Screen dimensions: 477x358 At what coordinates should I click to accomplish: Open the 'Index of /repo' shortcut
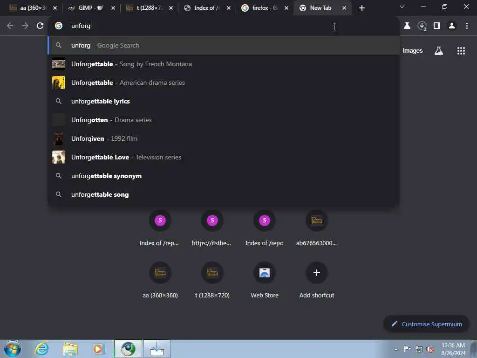point(265,228)
